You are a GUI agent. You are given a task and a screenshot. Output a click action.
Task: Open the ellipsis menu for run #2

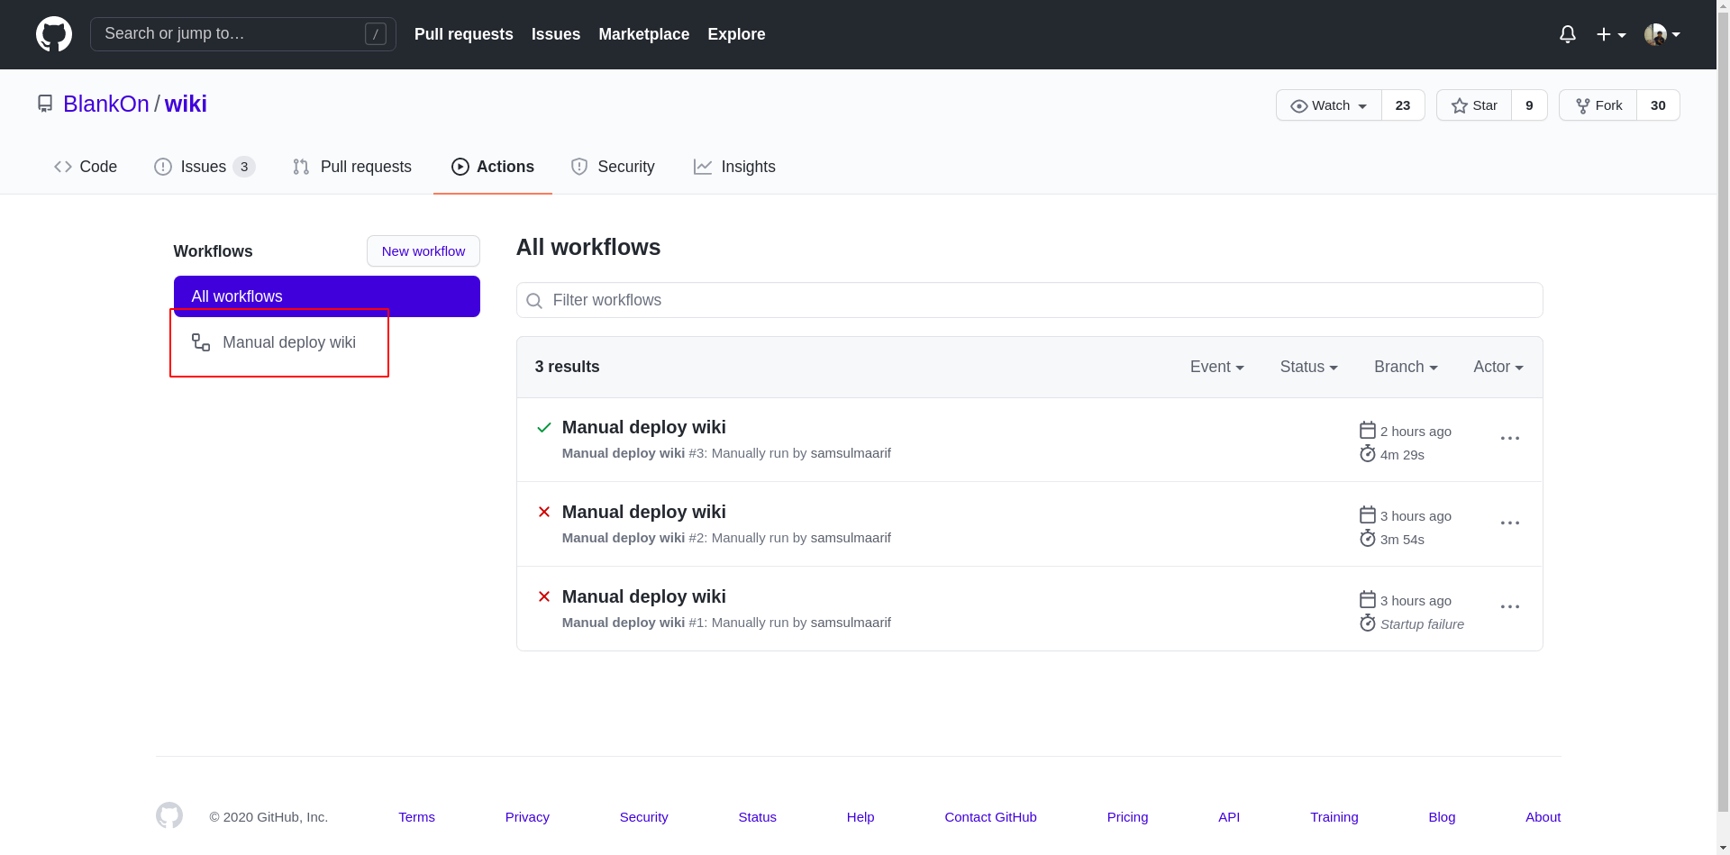pos(1510,523)
